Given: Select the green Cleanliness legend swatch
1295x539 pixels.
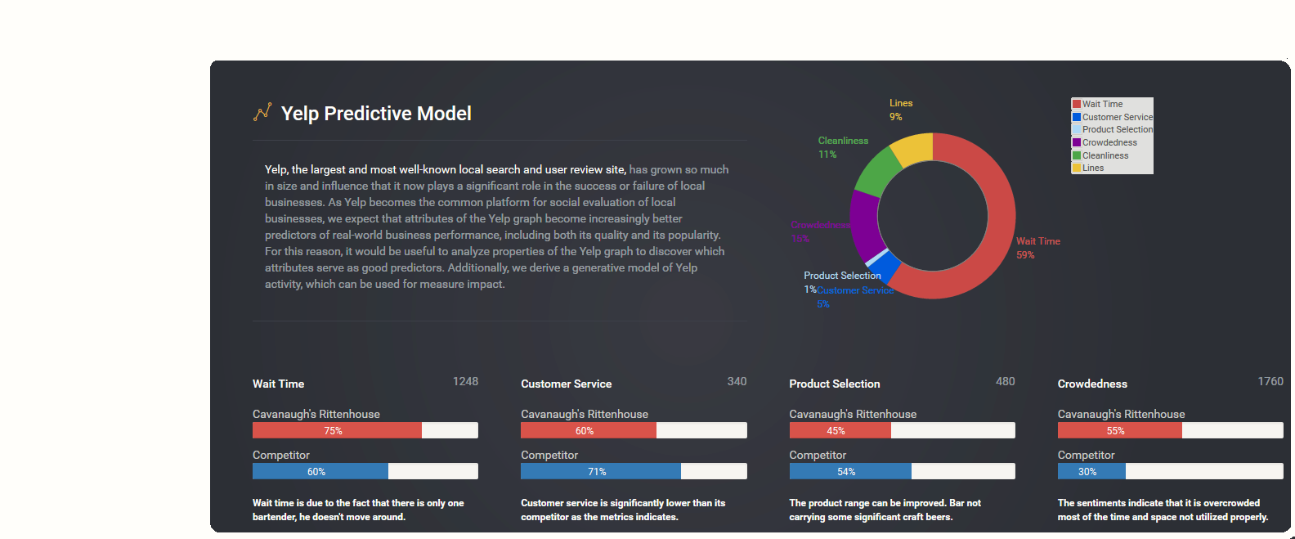Looking at the screenshot, I should click(x=1077, y=155).
